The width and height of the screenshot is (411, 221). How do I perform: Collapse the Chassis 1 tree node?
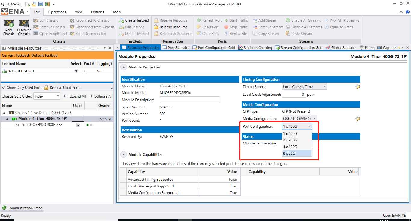click(x=5, y=113)
